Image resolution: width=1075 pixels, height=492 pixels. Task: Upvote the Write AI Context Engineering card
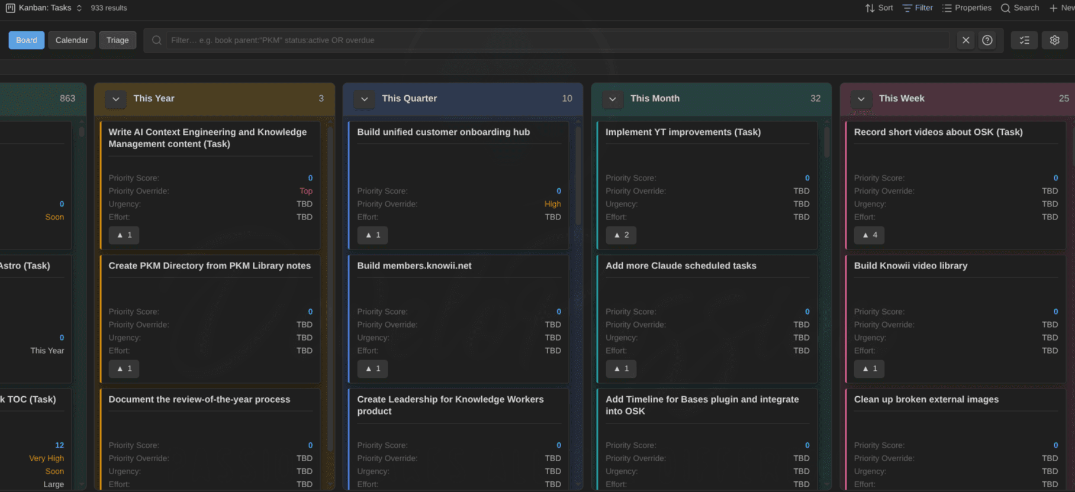coord(124,235)
